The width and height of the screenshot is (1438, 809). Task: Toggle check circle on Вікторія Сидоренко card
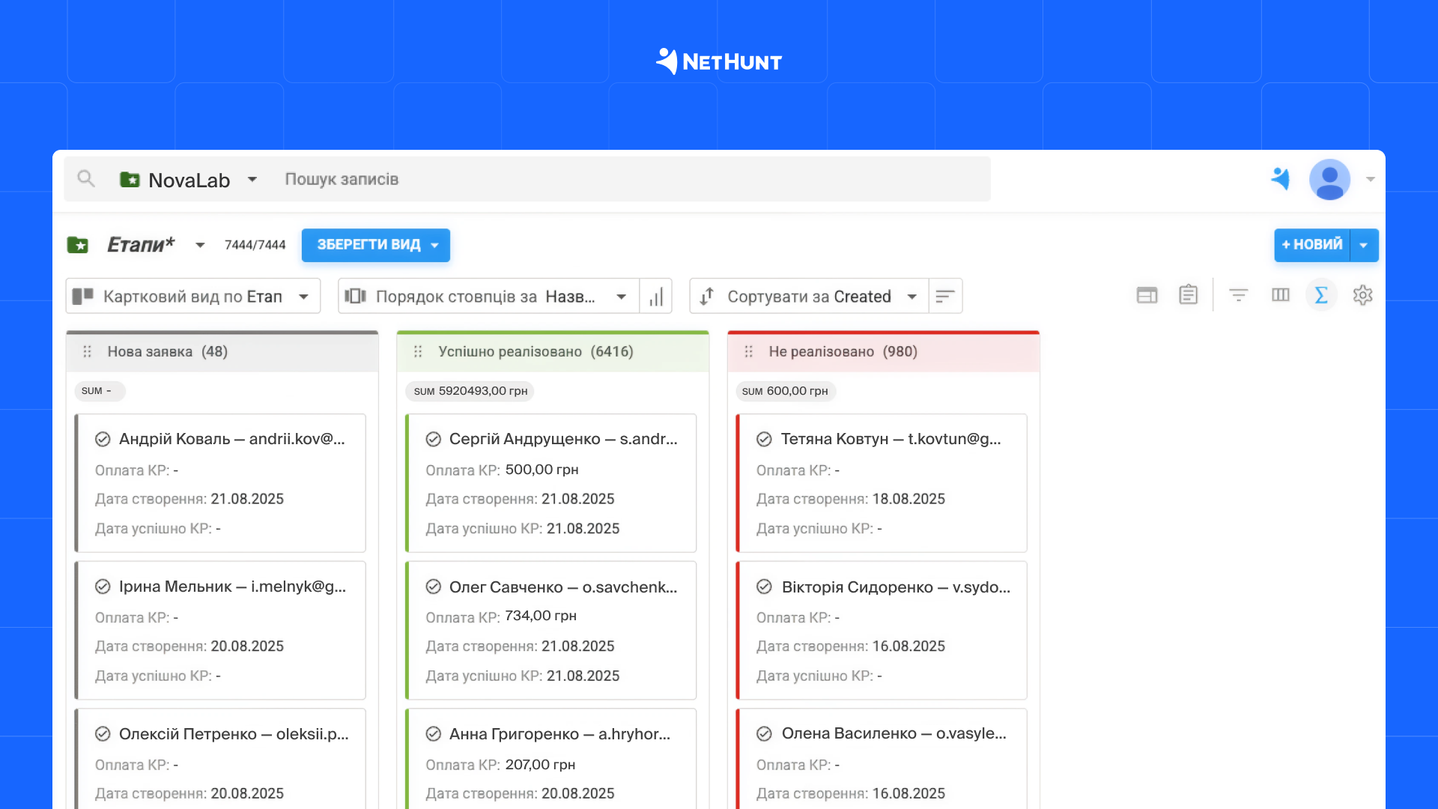click(x=764, y=587)
